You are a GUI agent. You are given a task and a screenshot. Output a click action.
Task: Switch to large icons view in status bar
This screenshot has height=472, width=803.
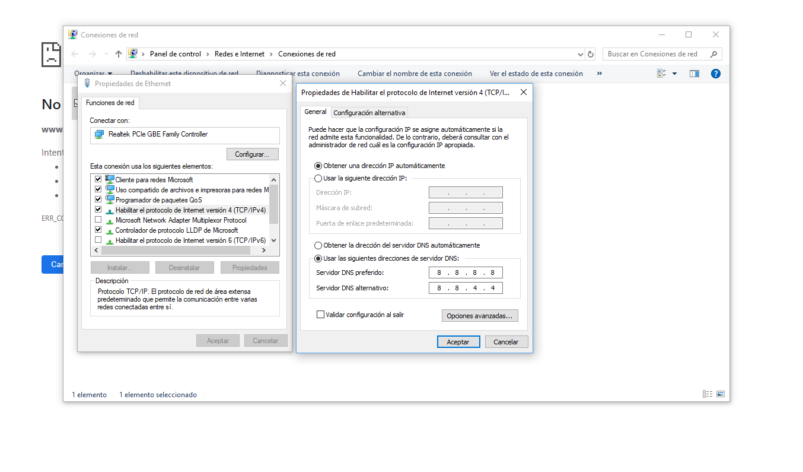(721, 394)
